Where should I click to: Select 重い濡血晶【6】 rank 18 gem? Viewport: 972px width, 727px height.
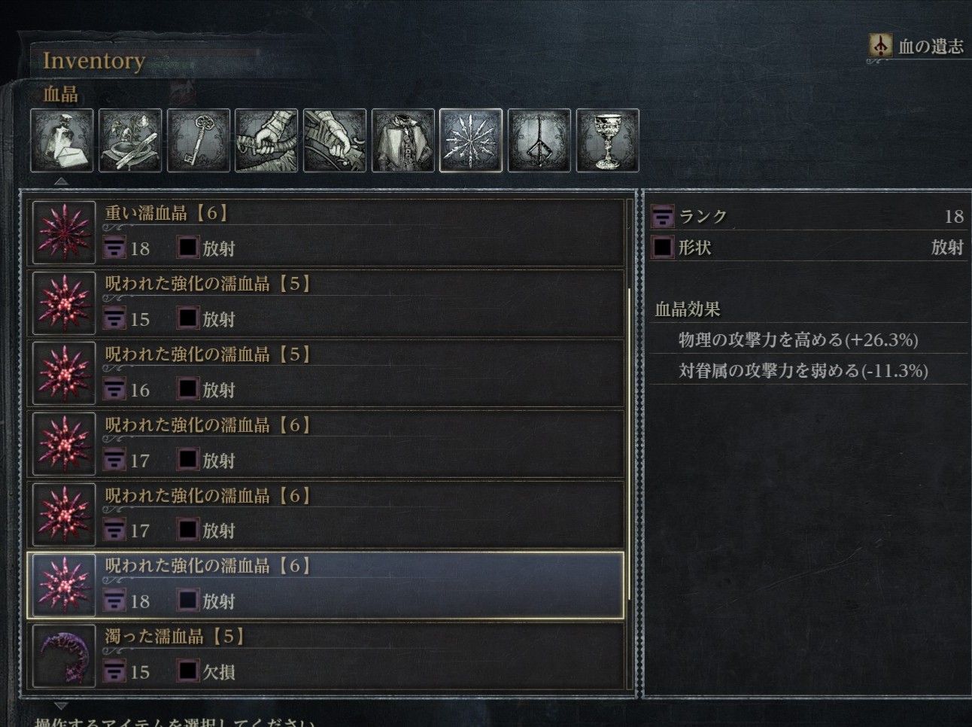326,233
